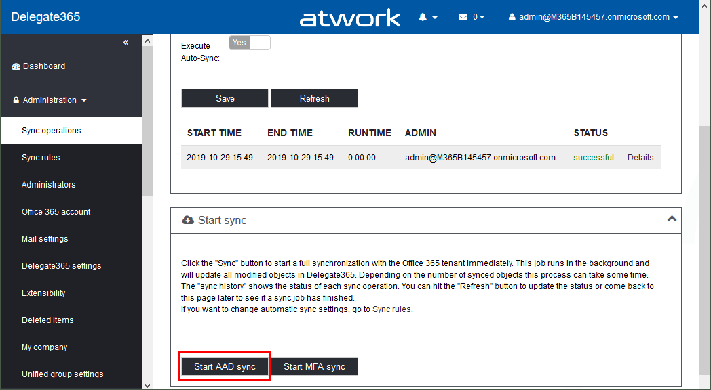Image resolution: width=711 pixels, height=390 pixels.
Task: Click the Dashboard gauge icon
Action: pyautogui.click(x=16, y=66)
